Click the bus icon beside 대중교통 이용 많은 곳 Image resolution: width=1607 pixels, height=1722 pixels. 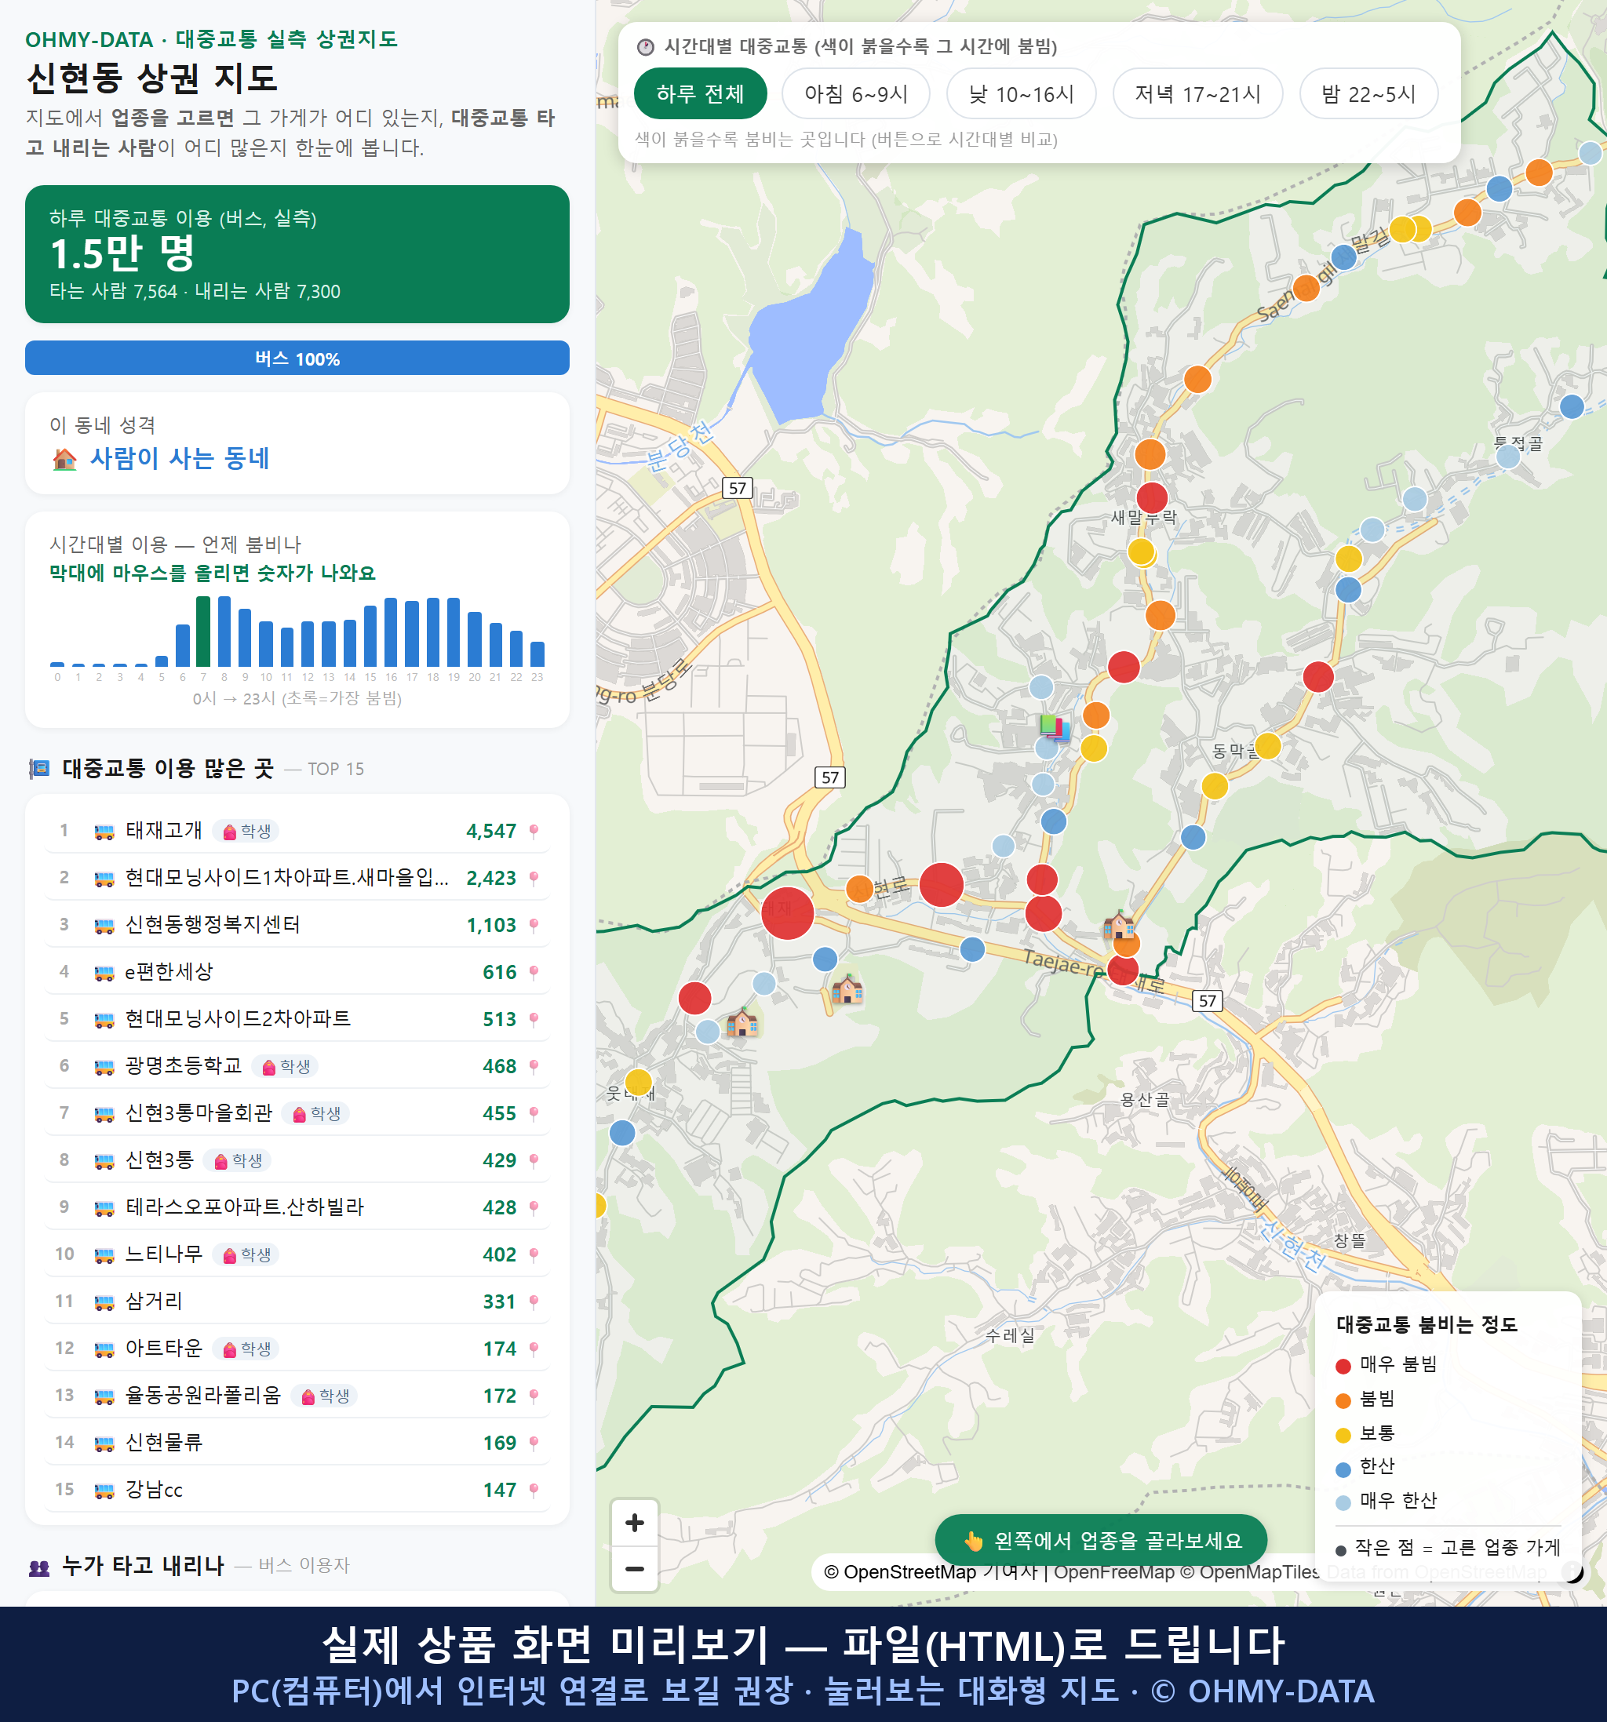[39, 769]
